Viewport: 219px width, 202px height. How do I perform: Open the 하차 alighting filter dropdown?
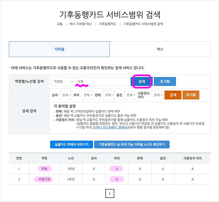[87, 95]
